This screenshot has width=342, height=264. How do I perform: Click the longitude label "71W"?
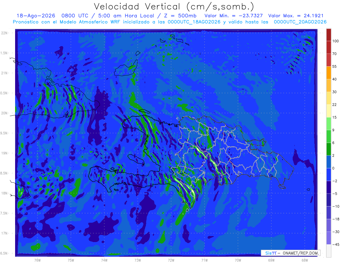204,260
